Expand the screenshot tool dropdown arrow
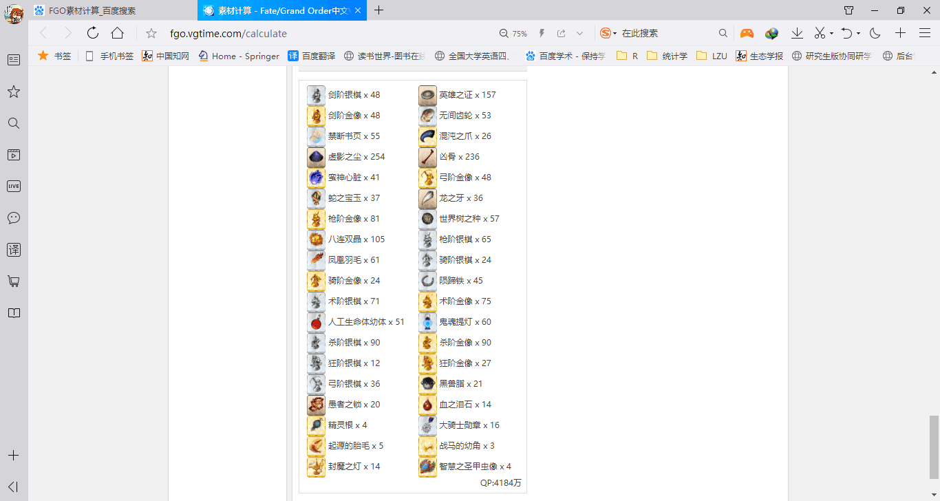 point(831,33)
